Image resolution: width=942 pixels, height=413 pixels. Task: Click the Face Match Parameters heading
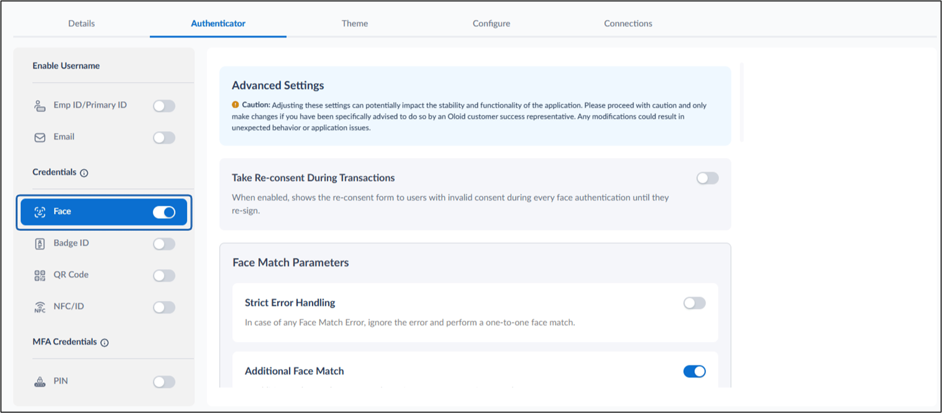[x=291, y=263]
